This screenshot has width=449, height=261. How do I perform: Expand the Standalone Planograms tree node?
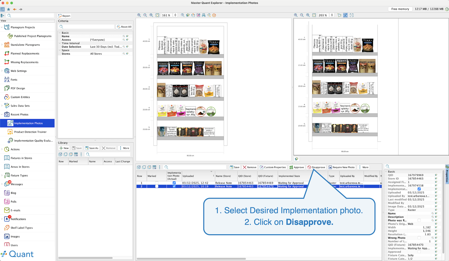point(2,45)
